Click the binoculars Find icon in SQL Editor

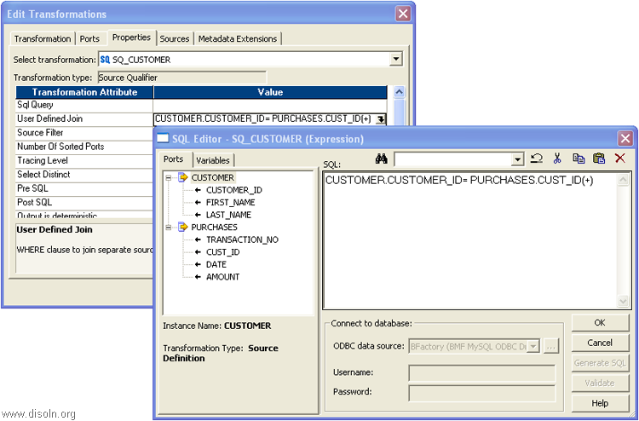[382, 159]
